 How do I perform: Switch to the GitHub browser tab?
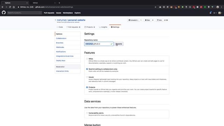tap(43, 3)
